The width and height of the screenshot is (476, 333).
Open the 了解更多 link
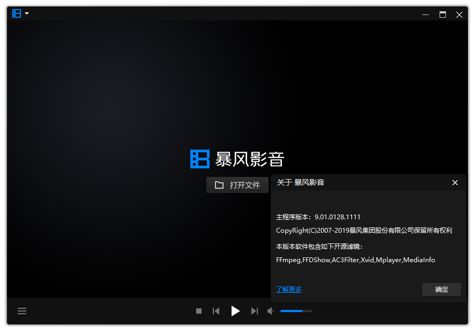289,290
